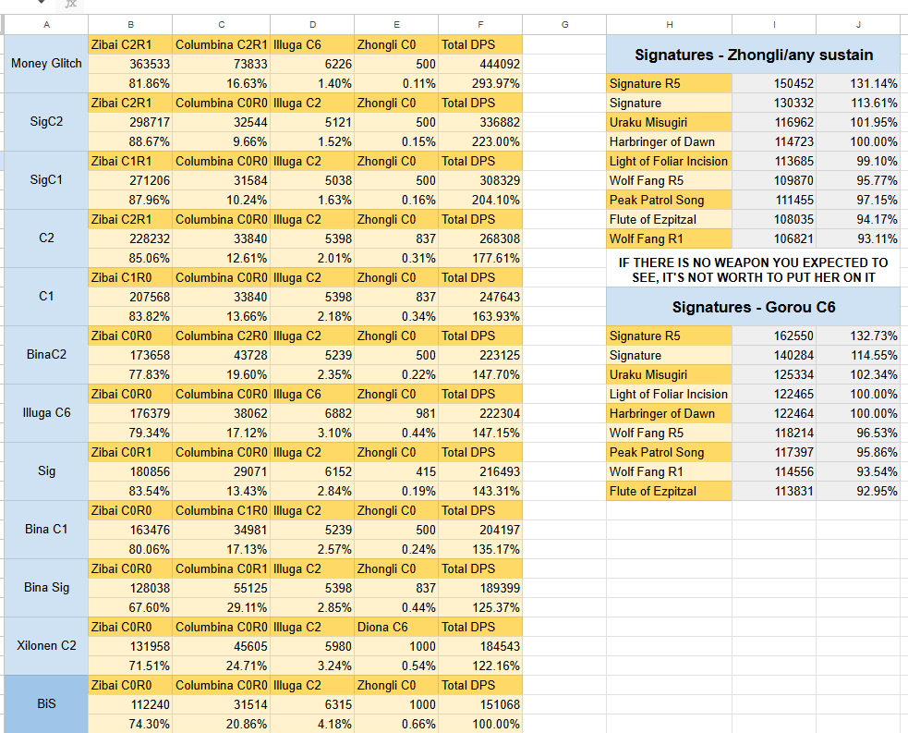Select column J header
Screen dimensions: 908x733
pos(858,25)
